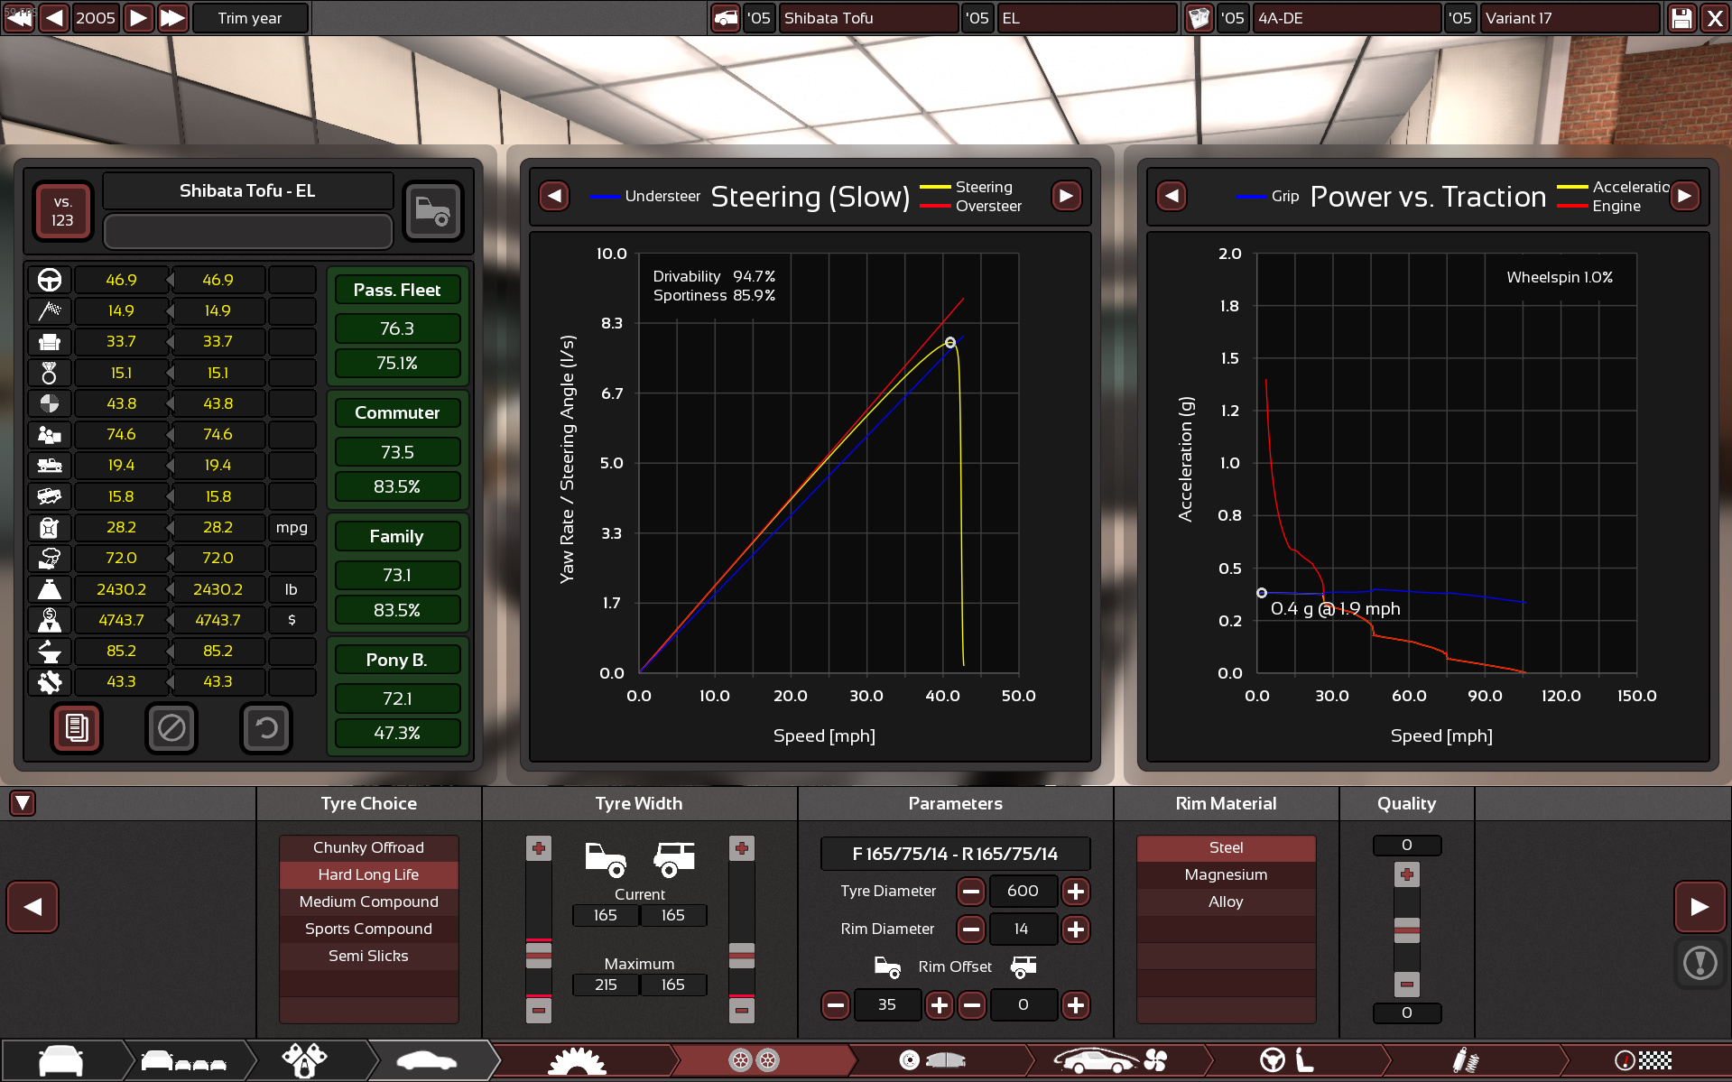Click the detailed stats report icon
This screenshot has width=1732, height=1082.
(77, 727)
